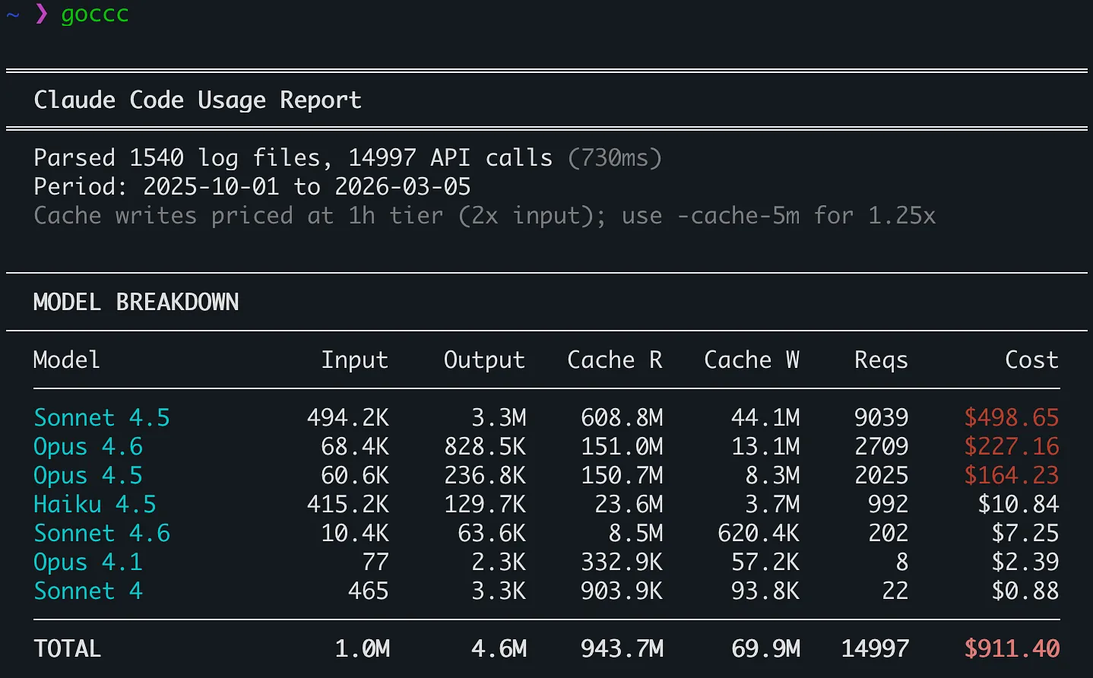Click the $911.40 total cost value
The image size is (1093, 678).
pyautogui.click(x=1012, y=648)
